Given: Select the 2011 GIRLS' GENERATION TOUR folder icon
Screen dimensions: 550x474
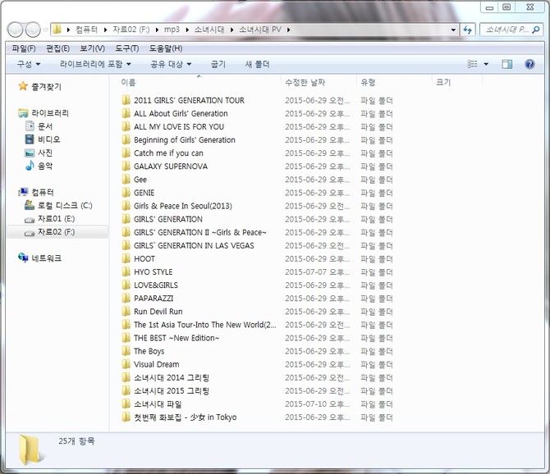Looking at the screenshot, I should tap(126, 100).
